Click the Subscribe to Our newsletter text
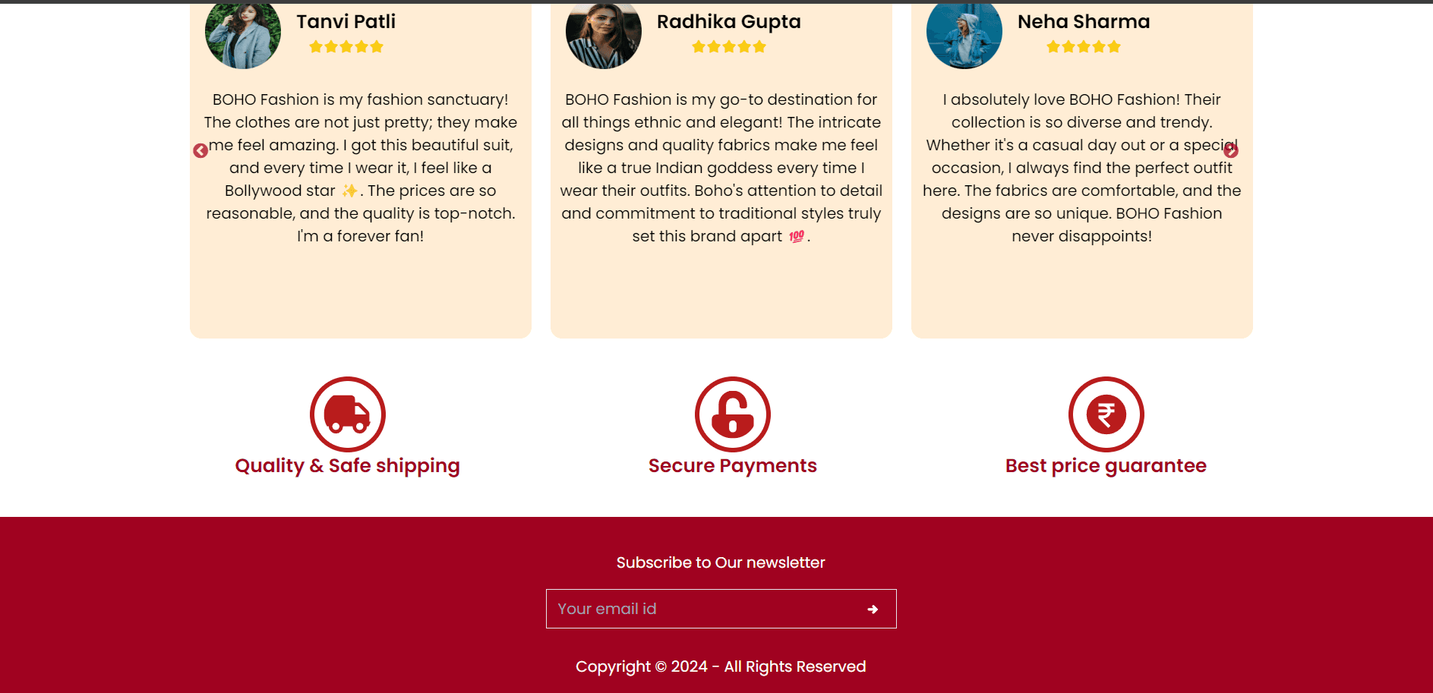Viewport: 1433px width, 693px height. pos(721,562)
